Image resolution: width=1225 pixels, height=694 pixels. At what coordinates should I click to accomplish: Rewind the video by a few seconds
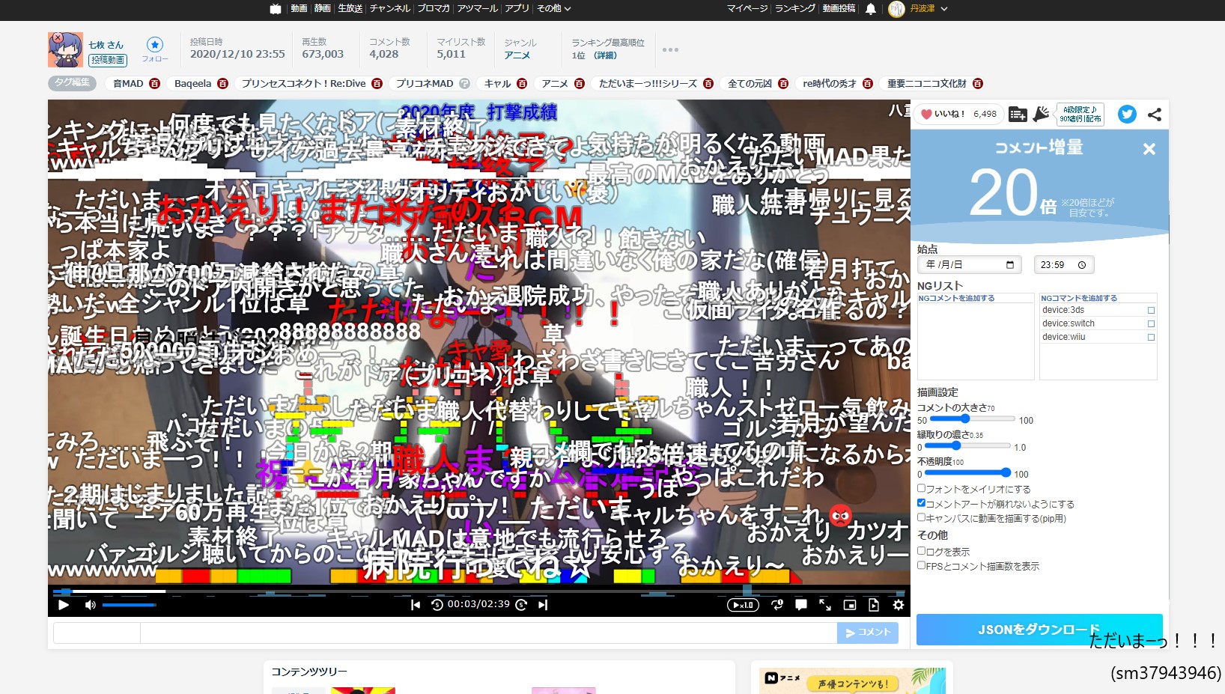tap(437, 605)
